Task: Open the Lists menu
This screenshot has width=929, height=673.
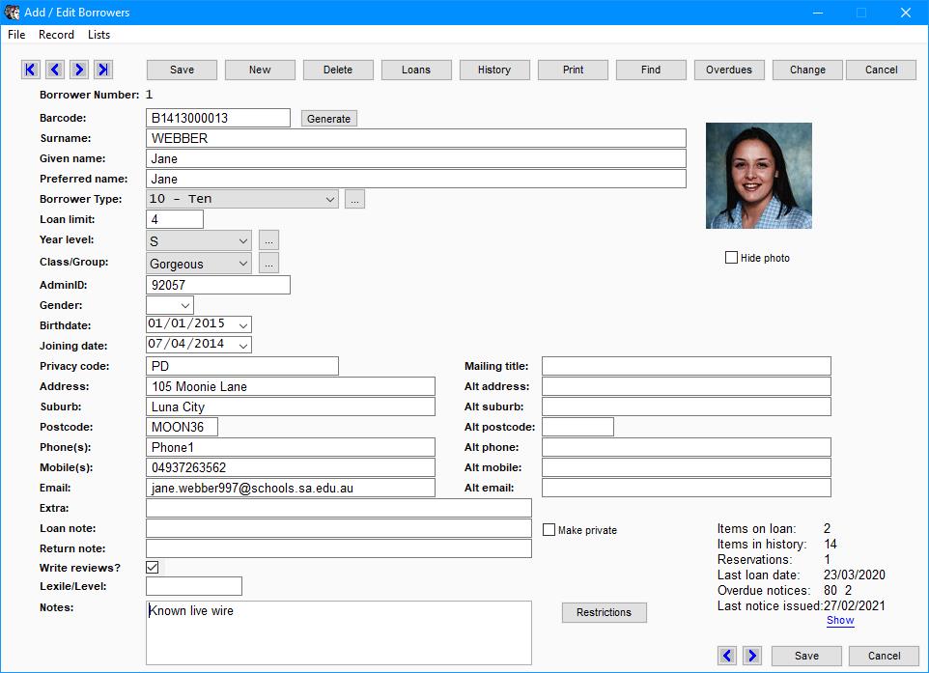Action: coord(99,35)
